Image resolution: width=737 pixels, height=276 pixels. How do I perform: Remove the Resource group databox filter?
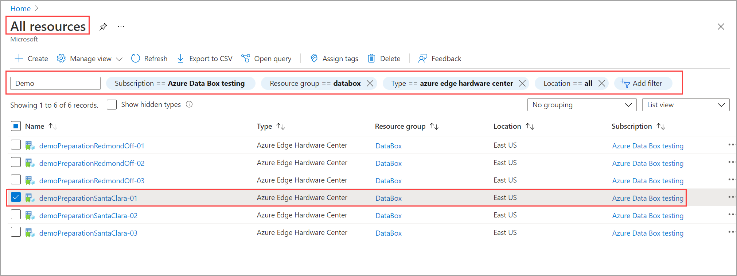coord(370,83)
